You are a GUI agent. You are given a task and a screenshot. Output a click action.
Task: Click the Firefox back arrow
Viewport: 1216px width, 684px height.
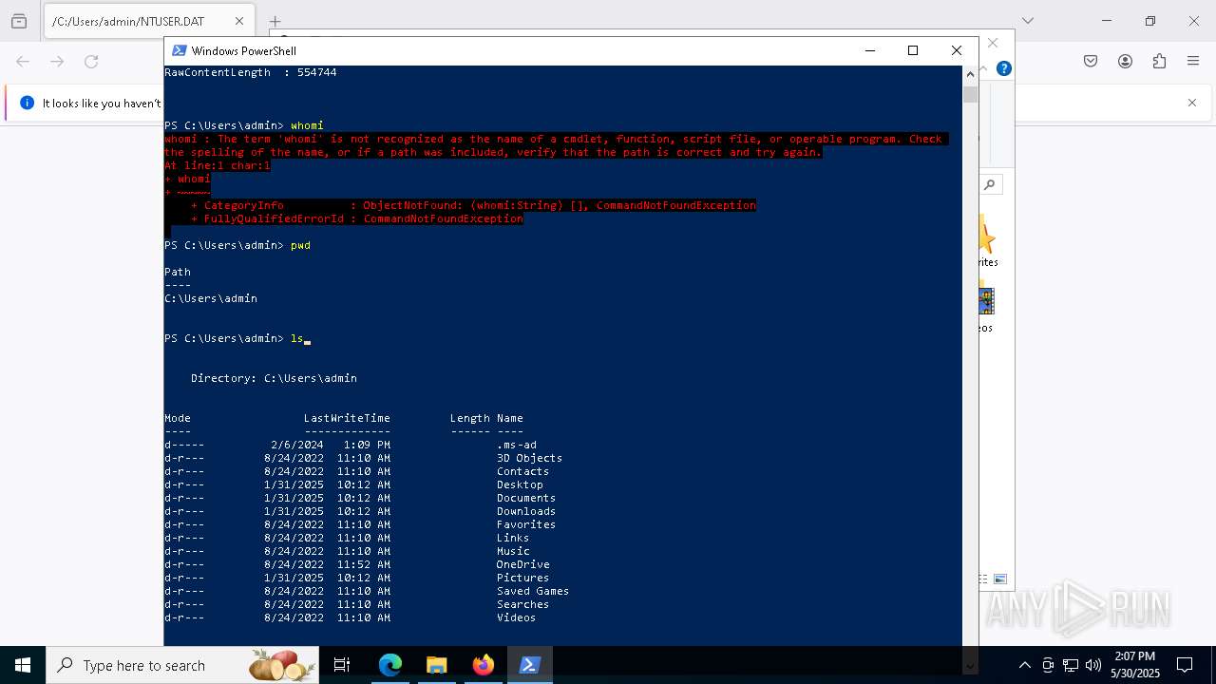coord(23,61)
